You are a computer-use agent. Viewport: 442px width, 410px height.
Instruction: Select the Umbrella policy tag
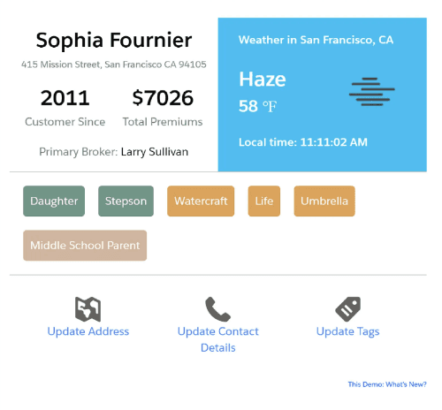(324, 201)
